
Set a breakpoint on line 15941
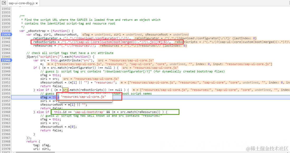pos(6,42)
